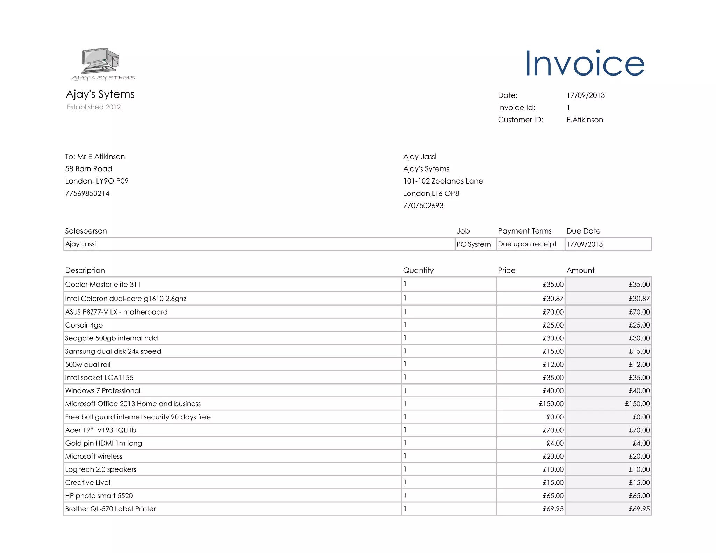Select the Due upon receipt cell

click(527, 244)
